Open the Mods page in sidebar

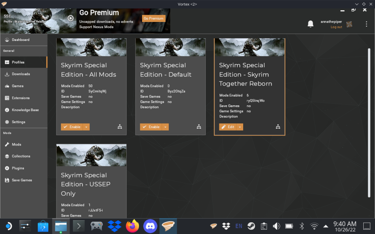click(x=16, y=144)
